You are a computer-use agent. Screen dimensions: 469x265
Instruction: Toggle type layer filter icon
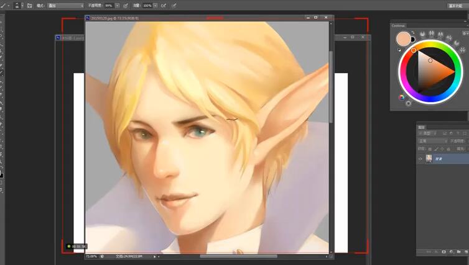pos(458,133)
